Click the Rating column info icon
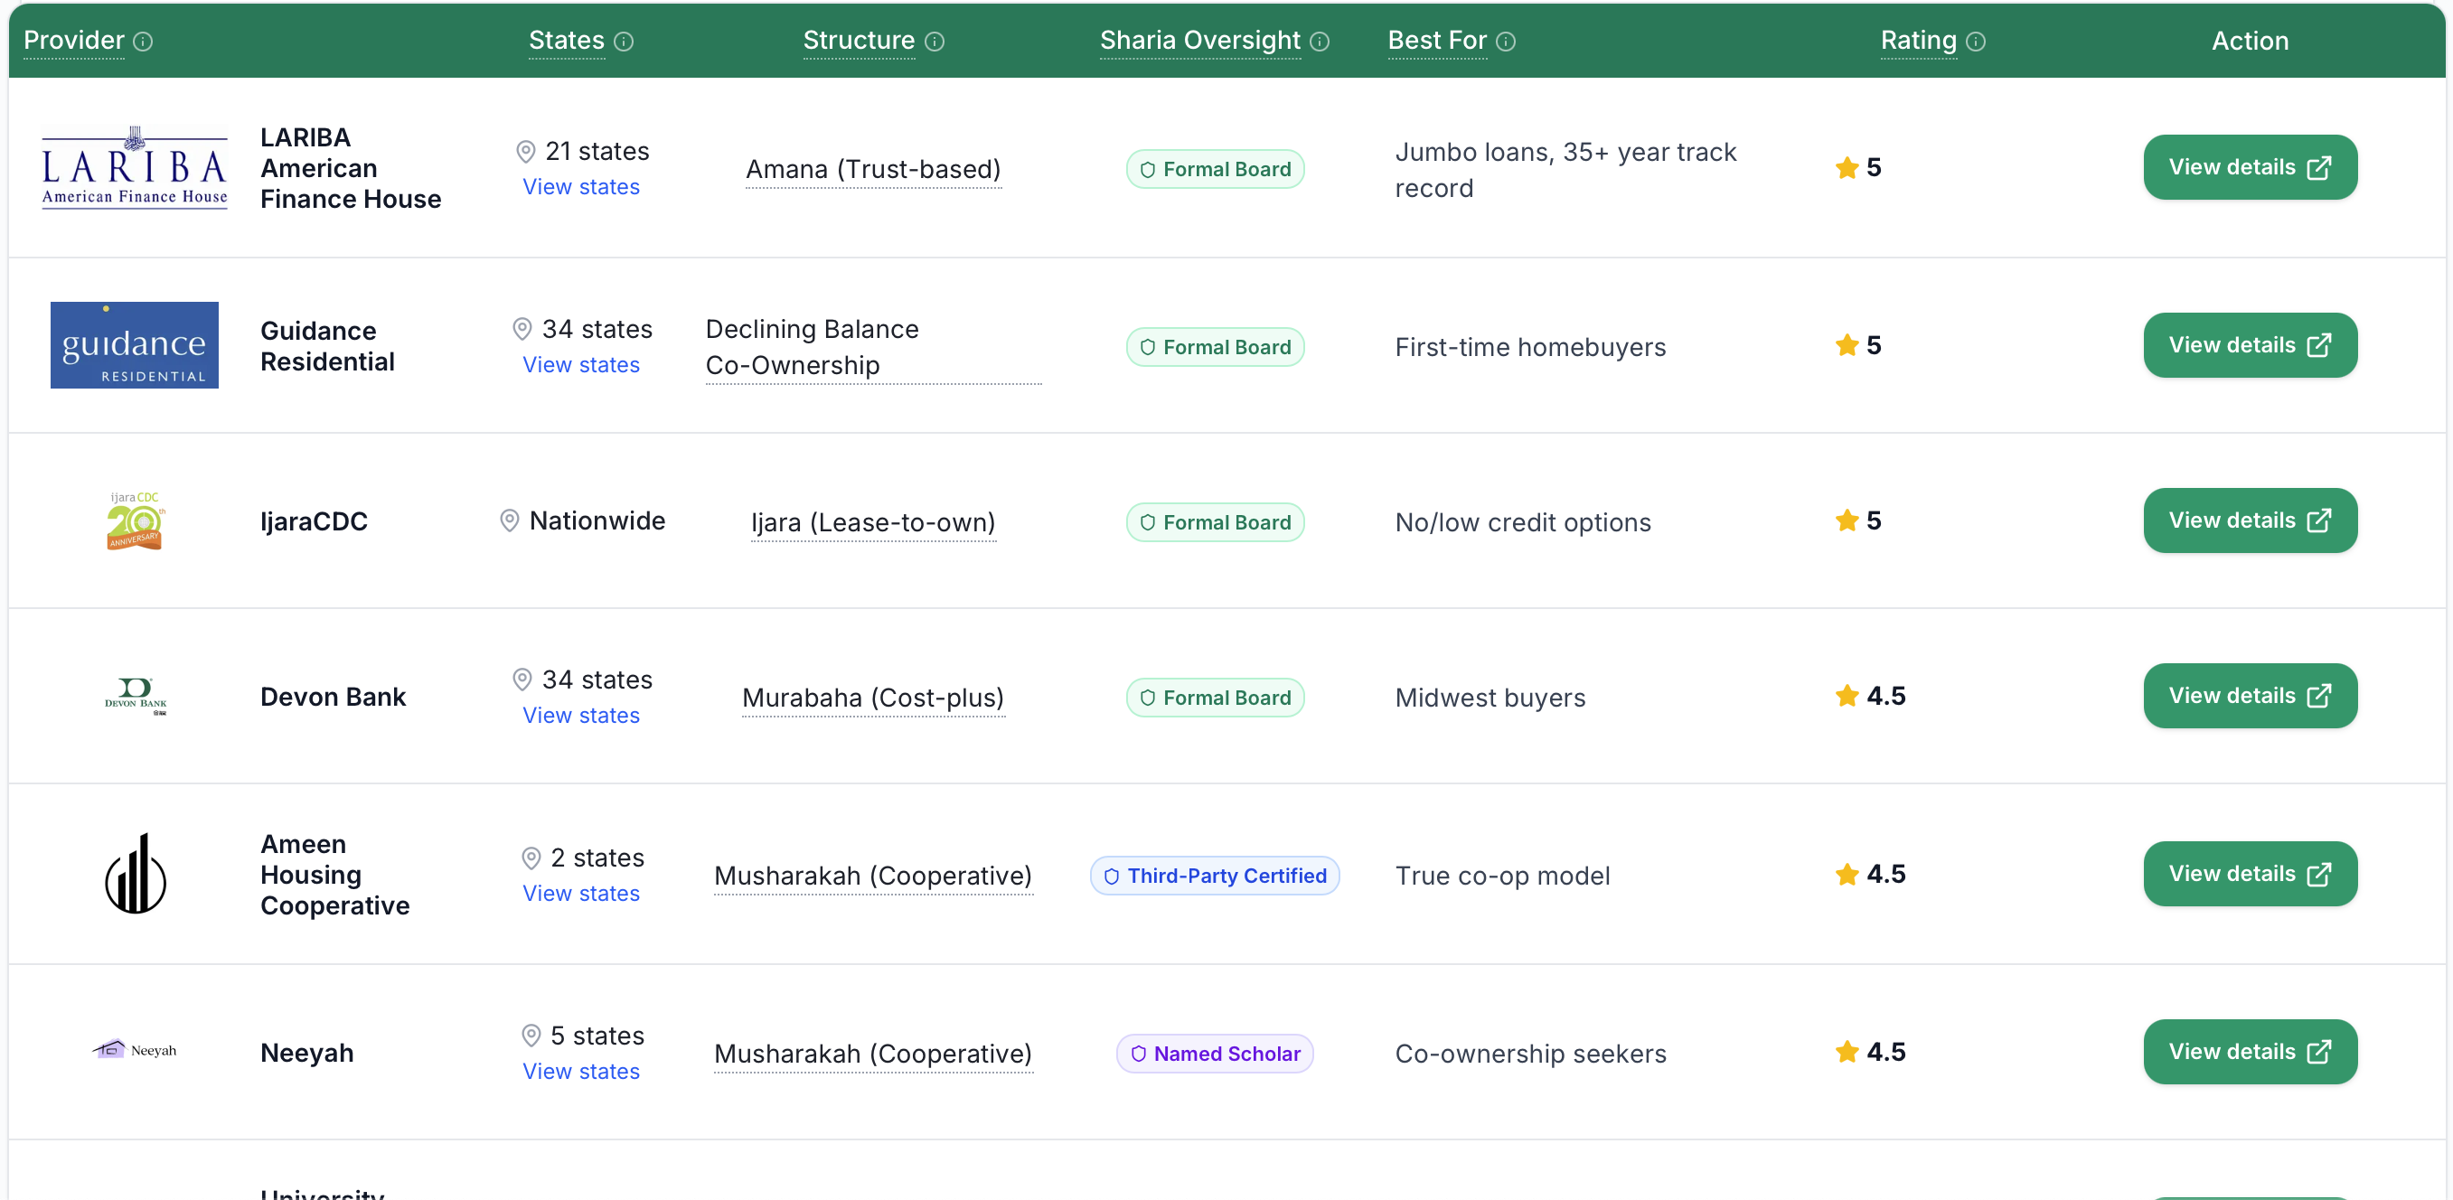2453x1200 pixels. point(1978,41)
